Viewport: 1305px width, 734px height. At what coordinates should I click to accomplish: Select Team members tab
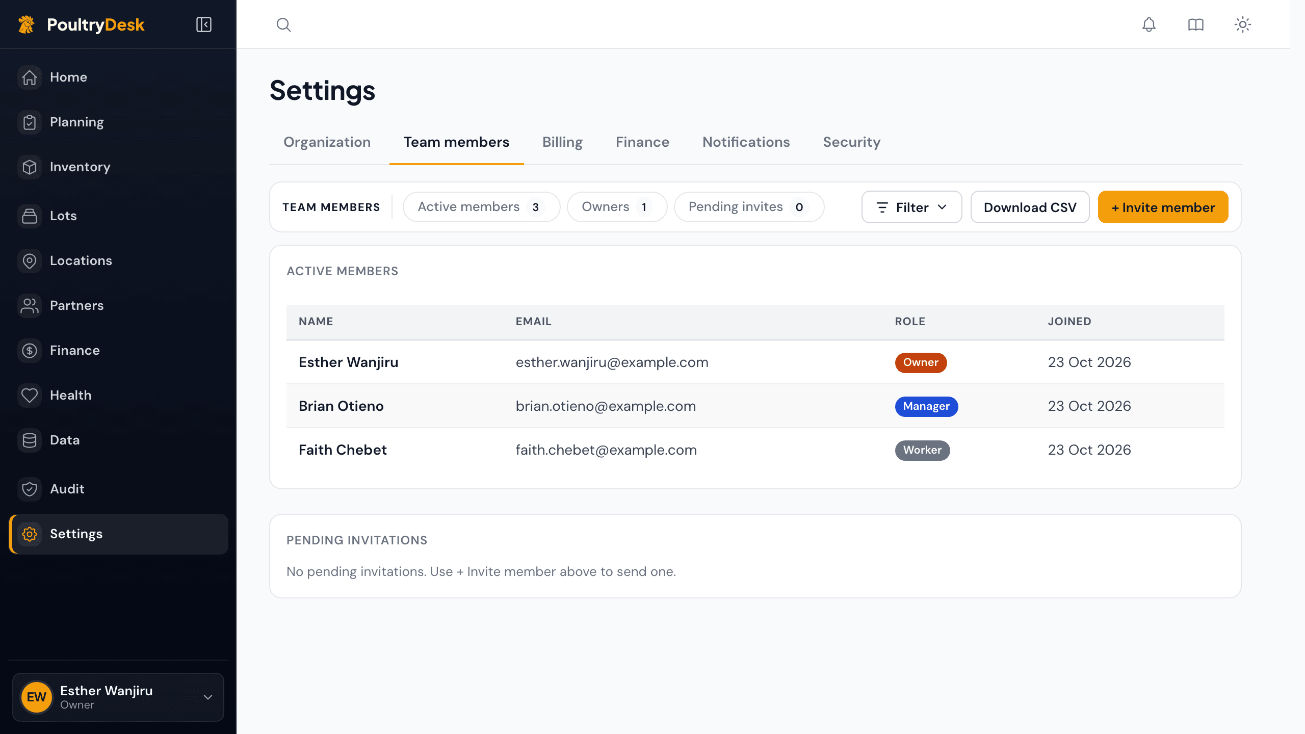coord(456,142)
